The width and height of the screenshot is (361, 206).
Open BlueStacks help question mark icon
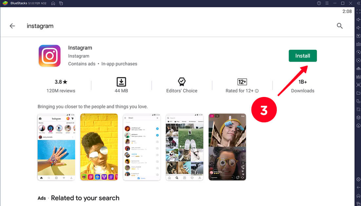(x=319, y=3)
